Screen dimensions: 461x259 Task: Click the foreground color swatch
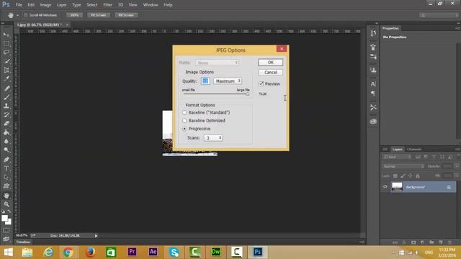[4, 219]
